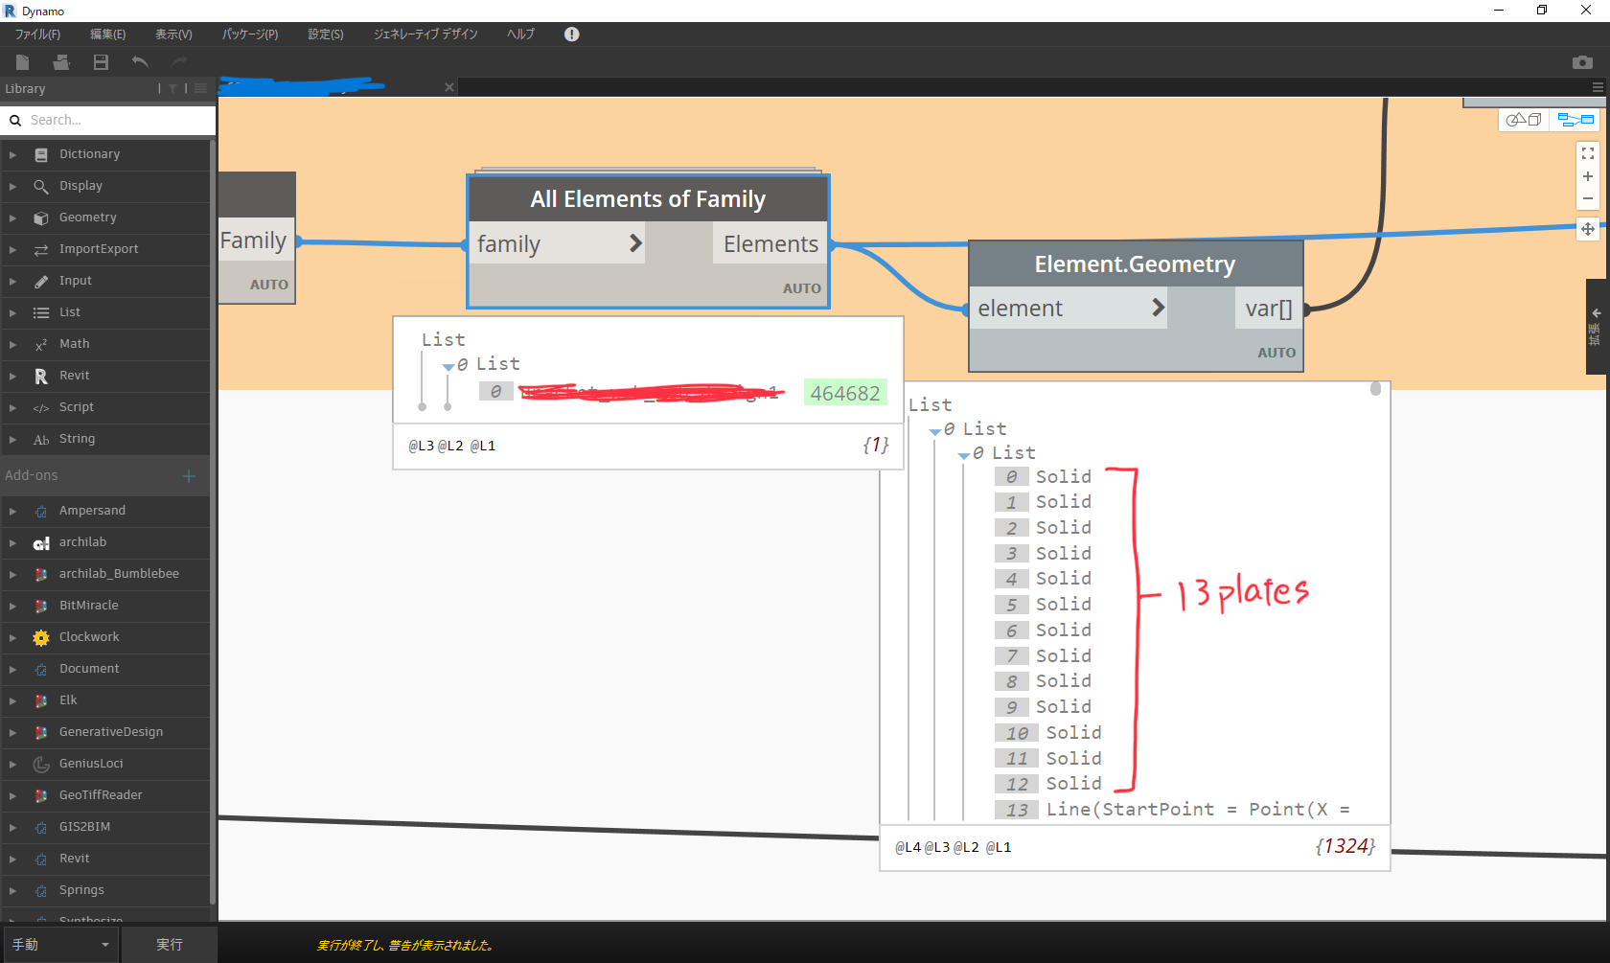This screenshot has width=1610, height=963.
Task: Click the library filter icon
Action: point(173,88)
